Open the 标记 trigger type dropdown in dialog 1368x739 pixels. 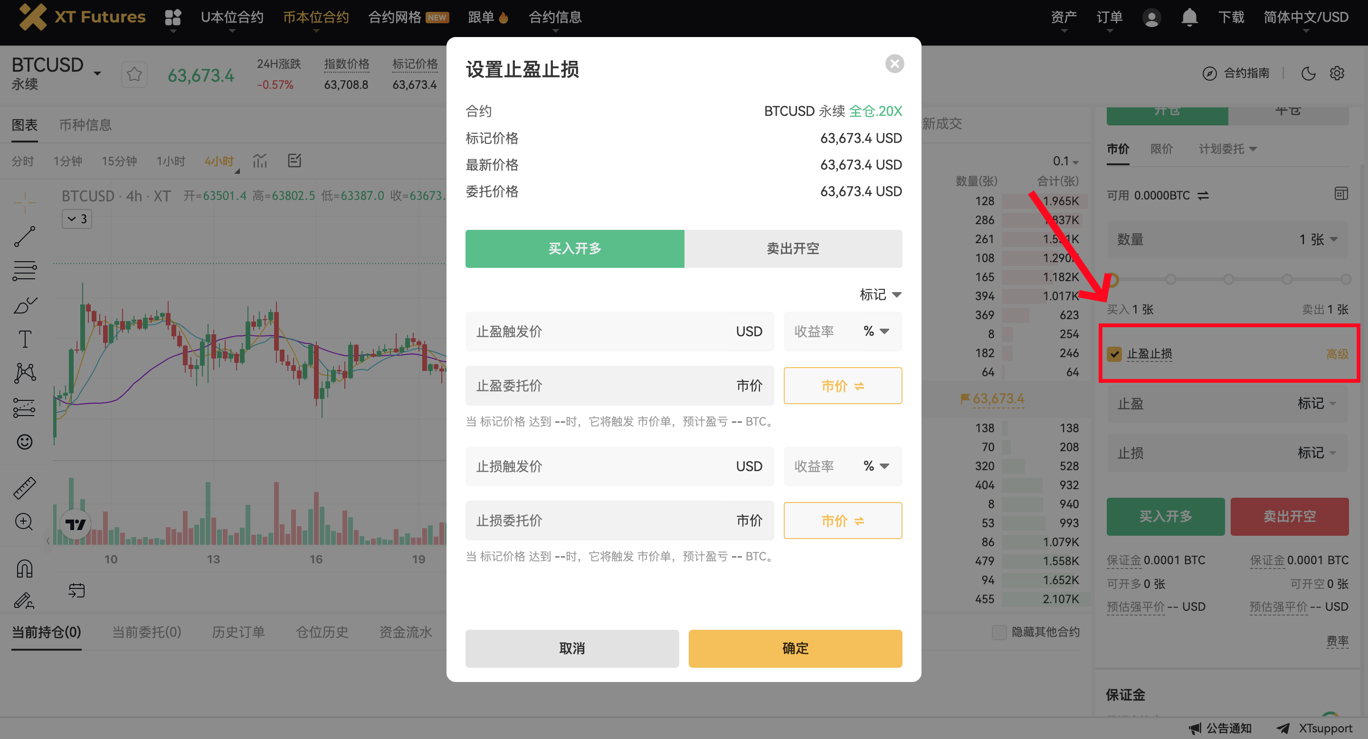[x=881, y=294]
